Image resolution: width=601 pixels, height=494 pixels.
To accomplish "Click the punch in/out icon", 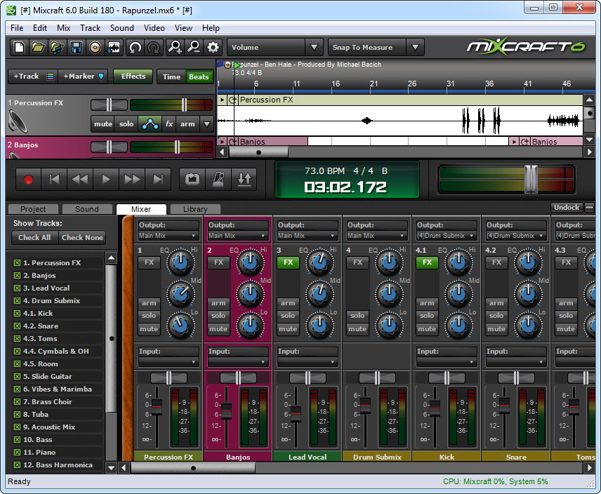I will click(244, 179).
